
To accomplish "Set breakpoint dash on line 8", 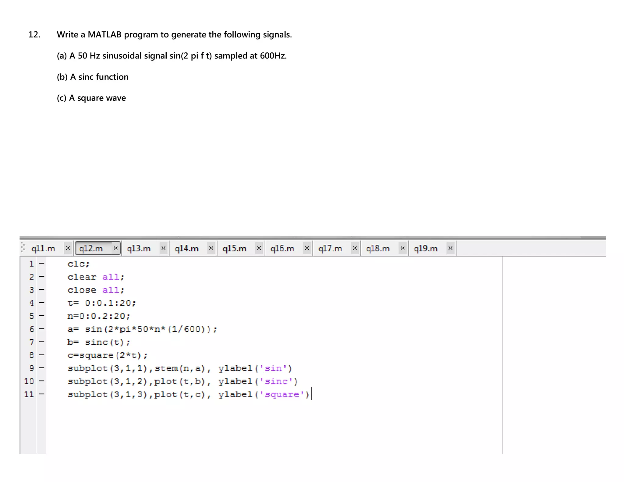I will point(42,355).
